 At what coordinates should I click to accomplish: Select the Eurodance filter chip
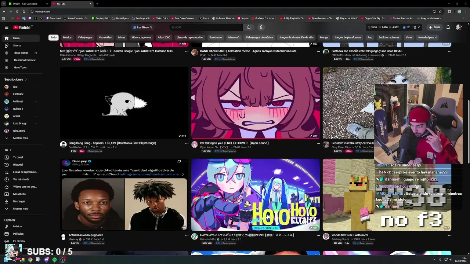216,37
